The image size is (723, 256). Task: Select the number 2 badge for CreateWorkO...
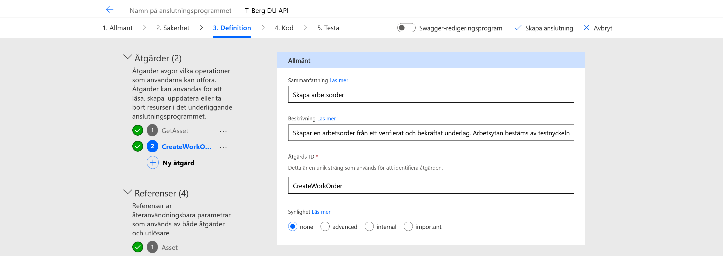pos(153,146)
